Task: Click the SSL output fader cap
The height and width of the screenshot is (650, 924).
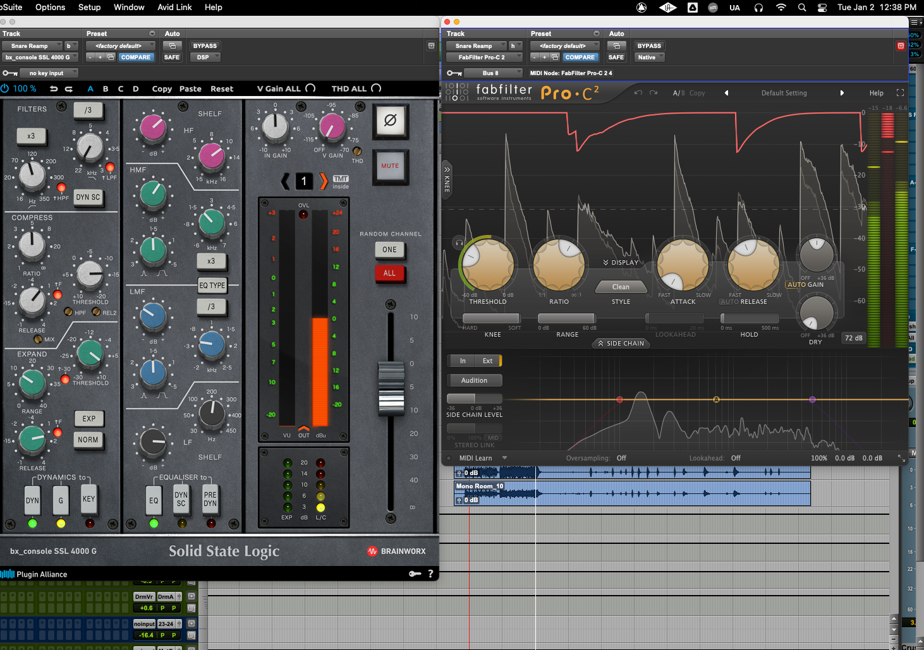Action: point(391,388)
